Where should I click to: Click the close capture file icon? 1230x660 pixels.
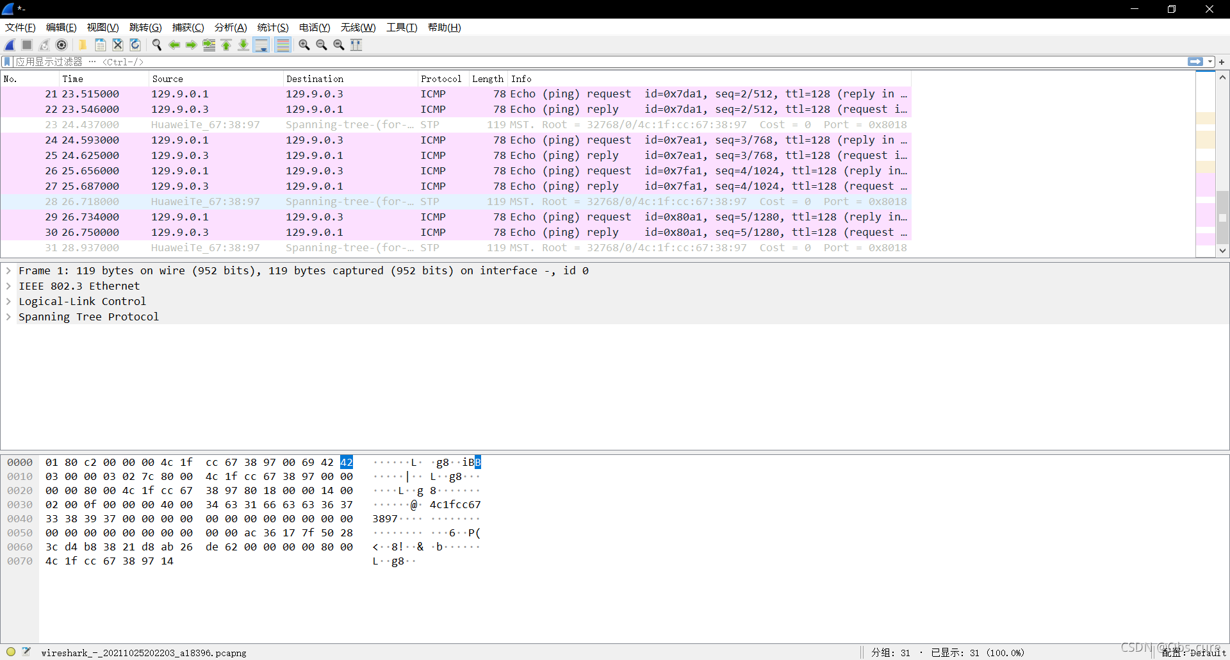(x=118, y=45)
